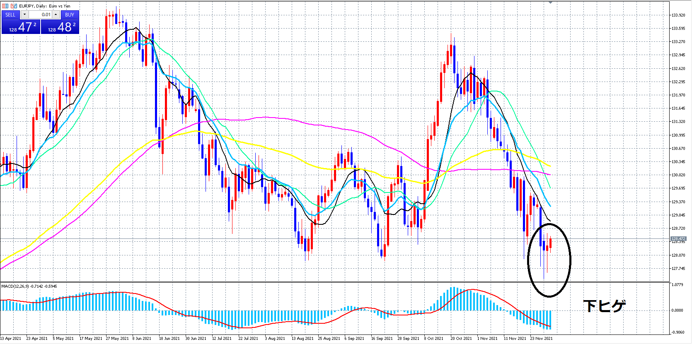Click the 128.47 sell price tile
Screen dimensions: 692x344
(21, 27)
